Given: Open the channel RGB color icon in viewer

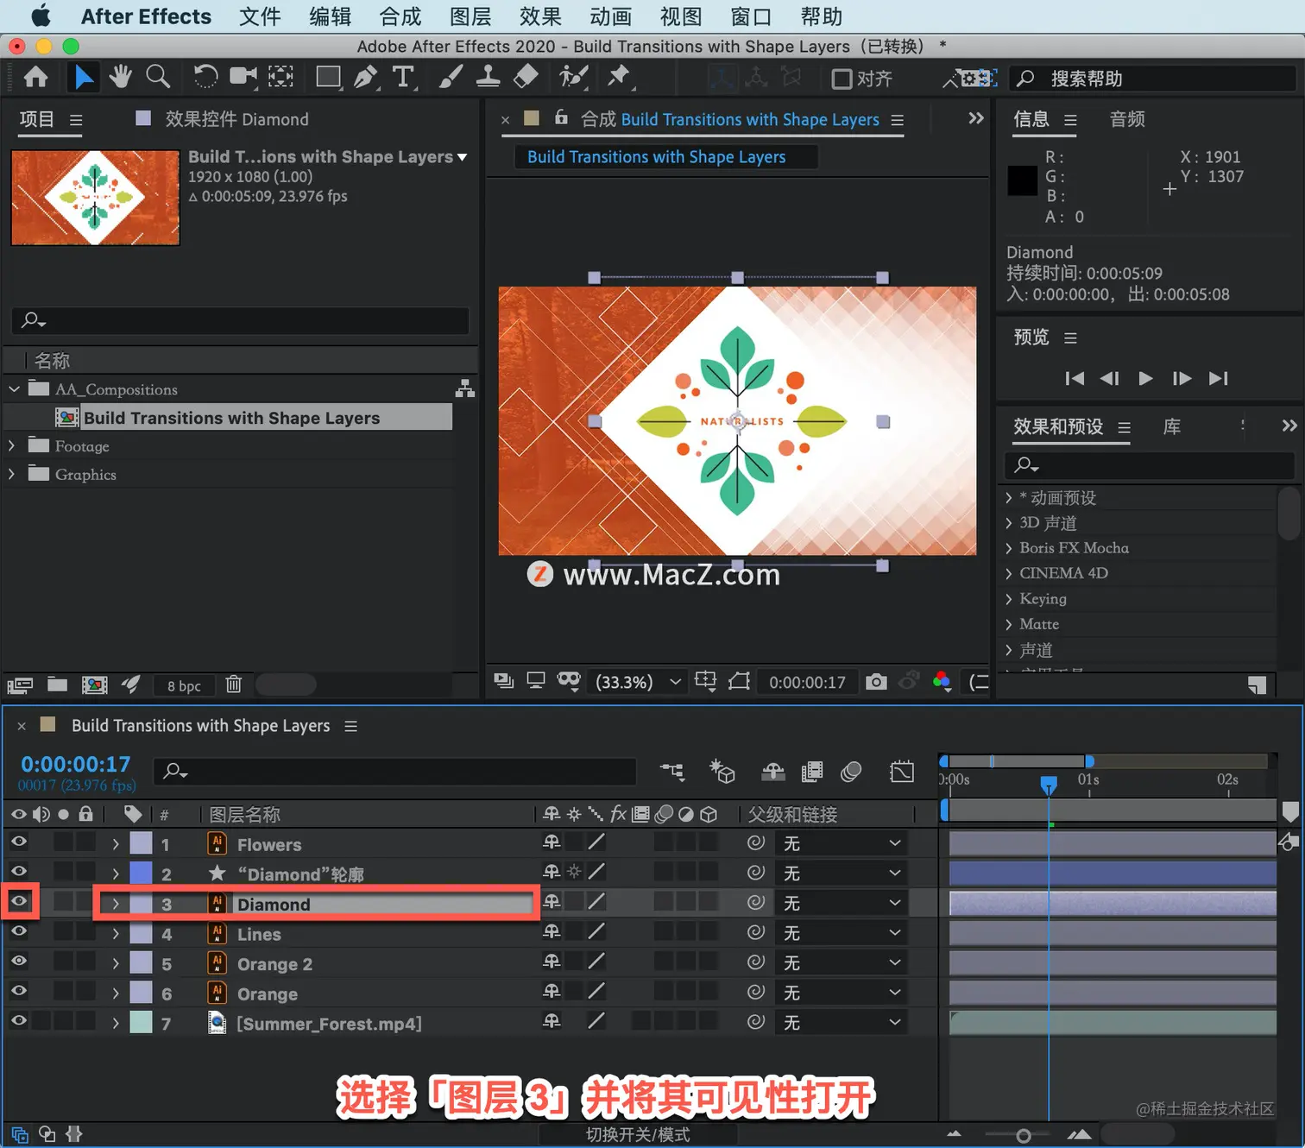Looking at the screenshot, I should coord(942,682).
